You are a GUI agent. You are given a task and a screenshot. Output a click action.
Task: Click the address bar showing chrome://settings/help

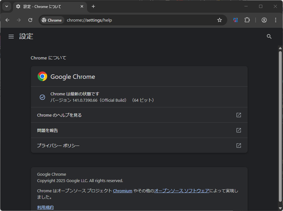point(96,20)
